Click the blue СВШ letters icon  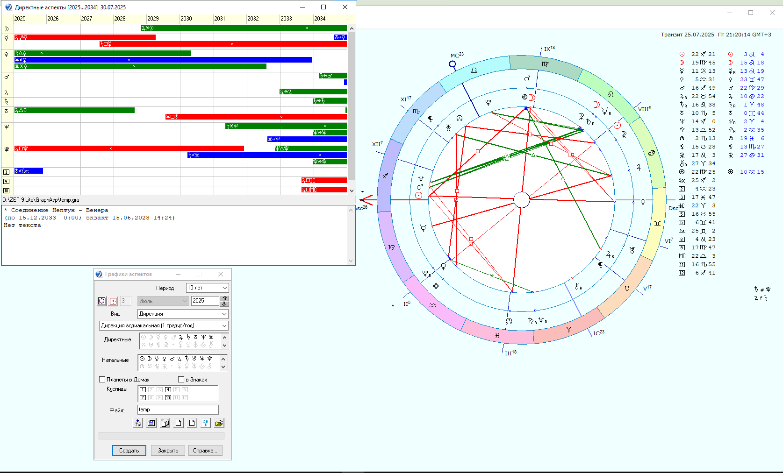tap(205, 423)
